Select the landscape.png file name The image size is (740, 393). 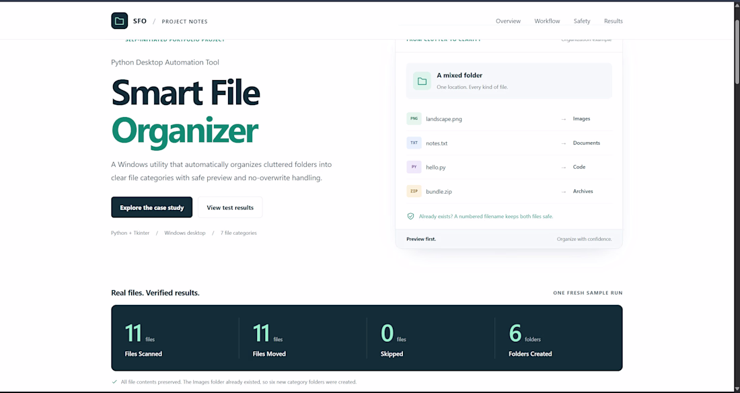[x=444, y=119]
